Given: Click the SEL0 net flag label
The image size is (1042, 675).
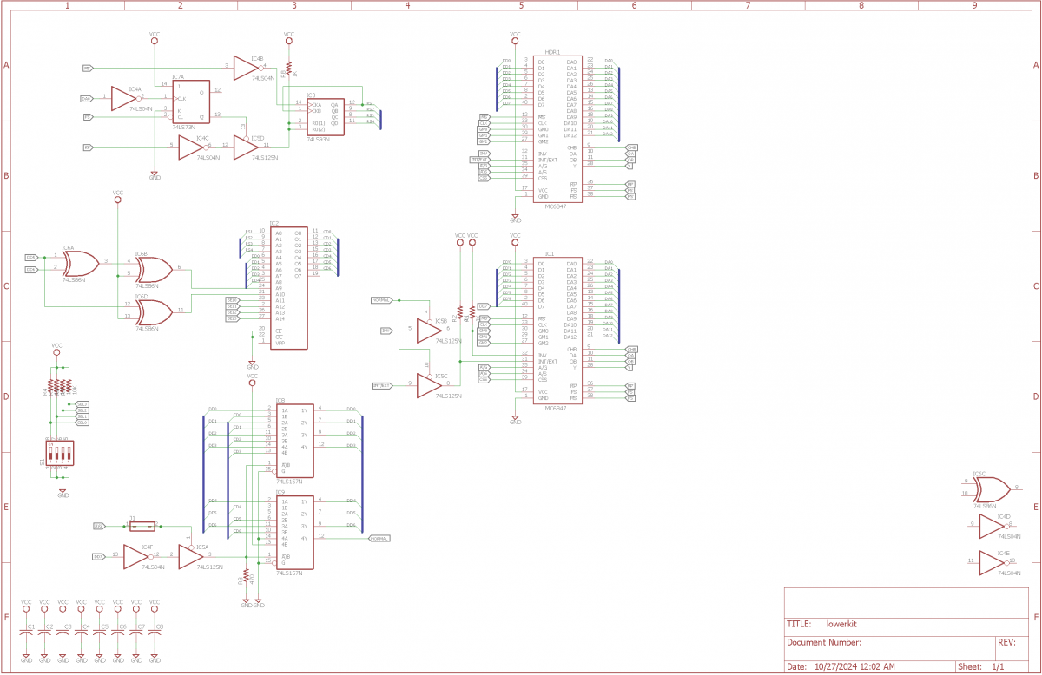Looking at the screenshot, I should [232, 300].
